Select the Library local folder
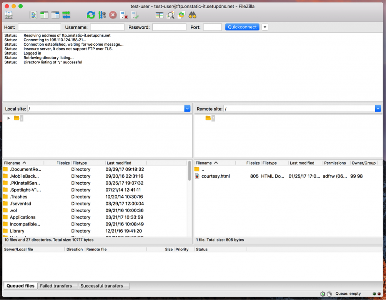The height and width of the screenshot is (300, 386). pos(95,231)
